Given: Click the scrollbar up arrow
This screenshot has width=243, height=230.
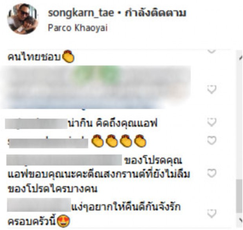Looking at the screenshot, I should (241, 58).
